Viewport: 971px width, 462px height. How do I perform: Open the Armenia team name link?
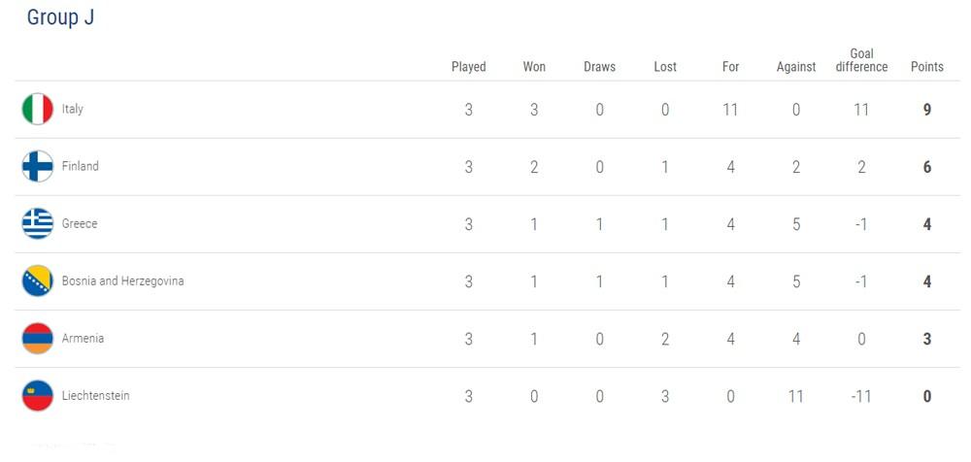pyautogui.click(x=83, y=338)
